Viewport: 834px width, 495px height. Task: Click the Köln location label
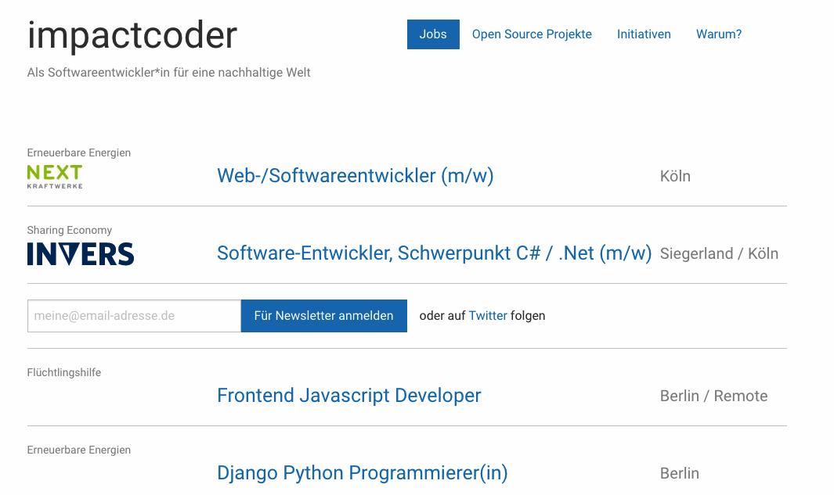point(675,177)
